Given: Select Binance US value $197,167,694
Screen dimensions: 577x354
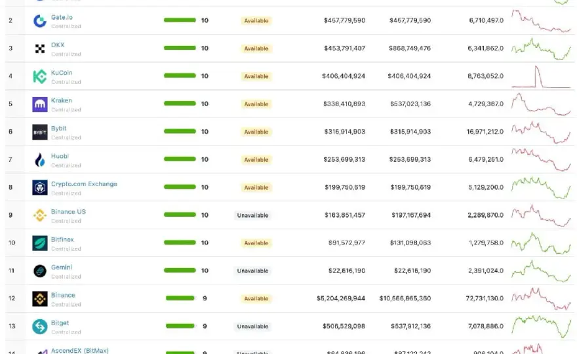Looking at the screenshot, I should pos(411,215).
